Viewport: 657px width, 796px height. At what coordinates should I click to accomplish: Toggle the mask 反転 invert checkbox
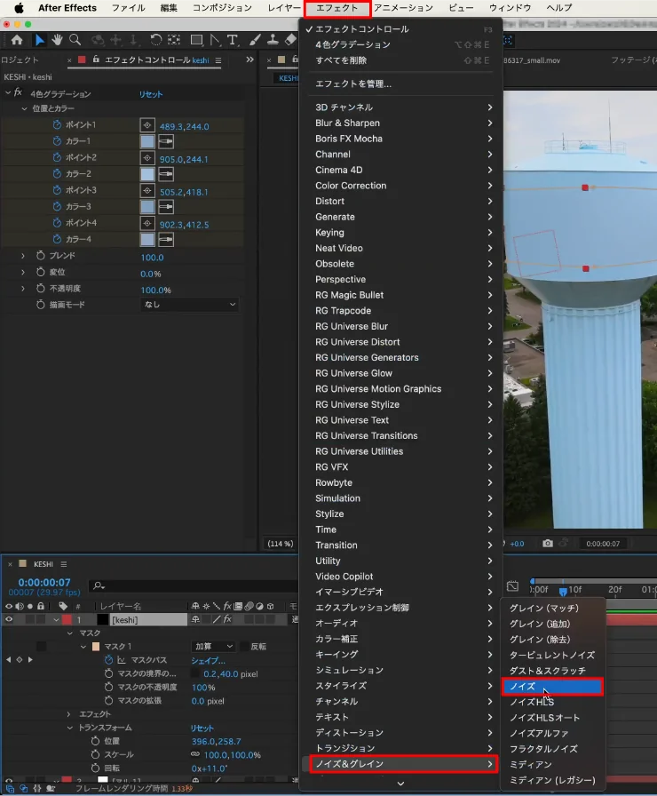click(x=246, y=646)
